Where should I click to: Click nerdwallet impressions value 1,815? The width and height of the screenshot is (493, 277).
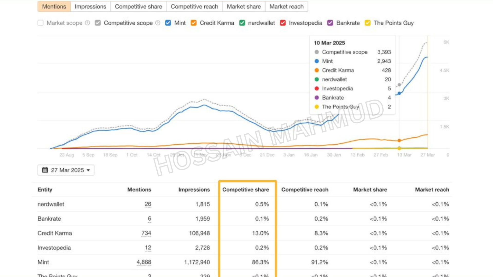tap(203, 204)
